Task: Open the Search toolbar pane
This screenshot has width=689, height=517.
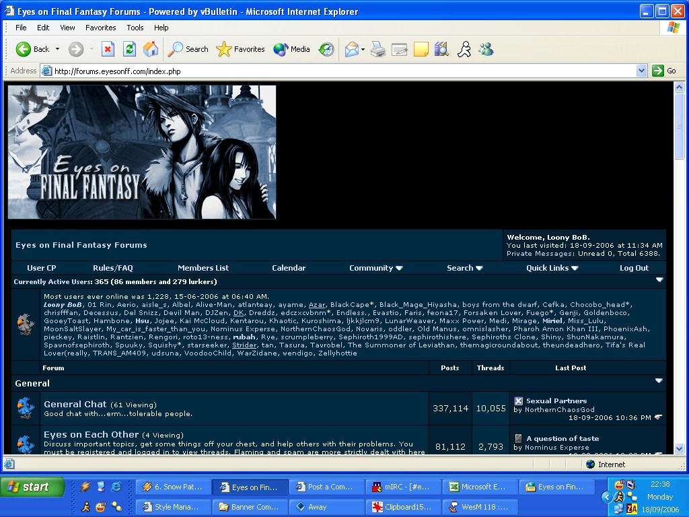Action: tap(188, 49)
